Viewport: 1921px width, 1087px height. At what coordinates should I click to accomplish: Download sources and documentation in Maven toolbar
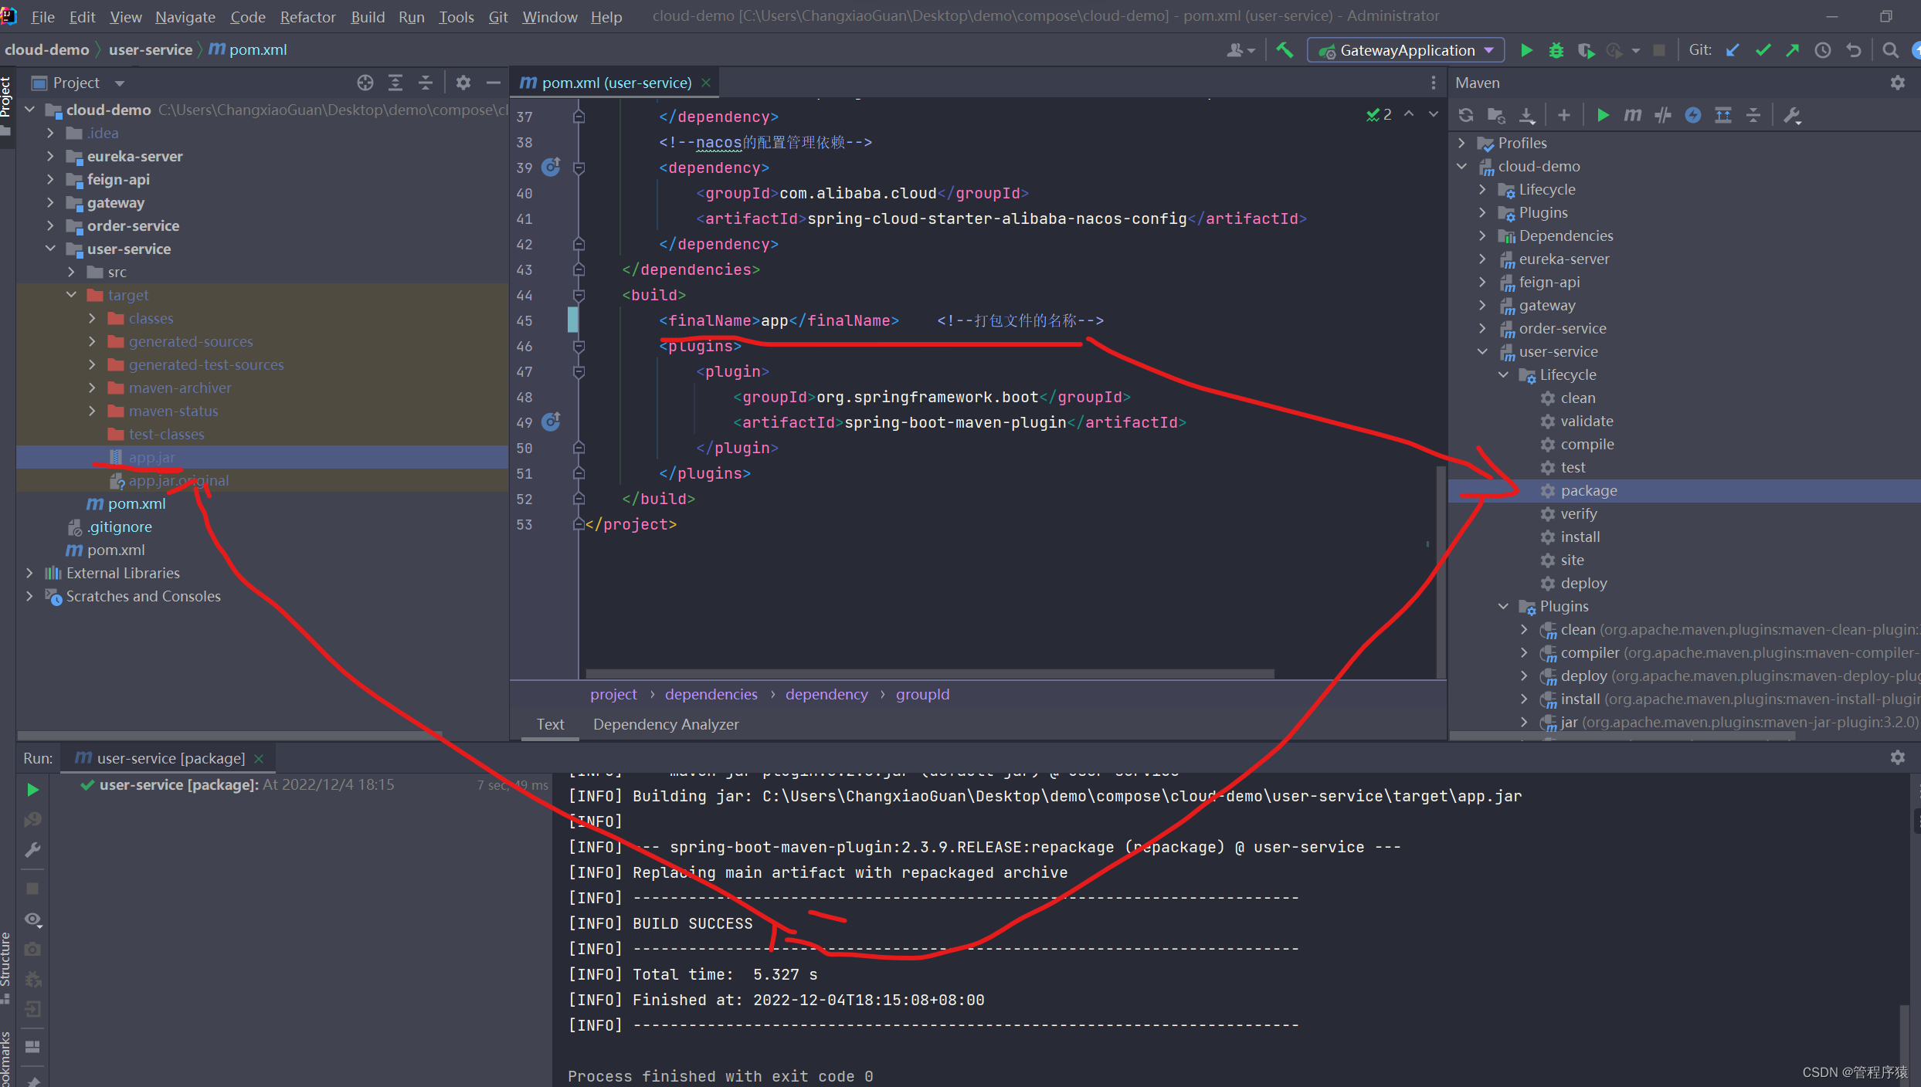1526,115
